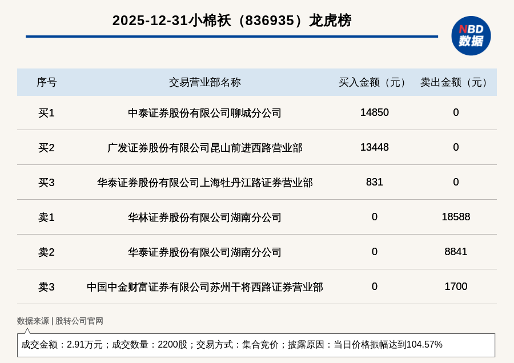Select 华泰证券上海牡丹江路证券营业部 entry
This screenshot has width=514, height=363.
204,183
